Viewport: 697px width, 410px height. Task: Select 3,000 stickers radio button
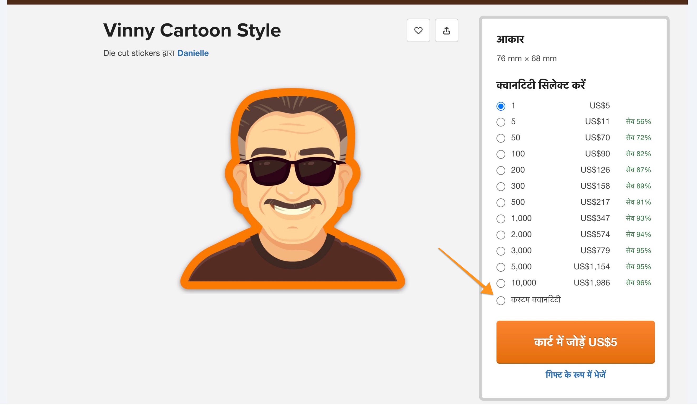(x=501, y=251)
